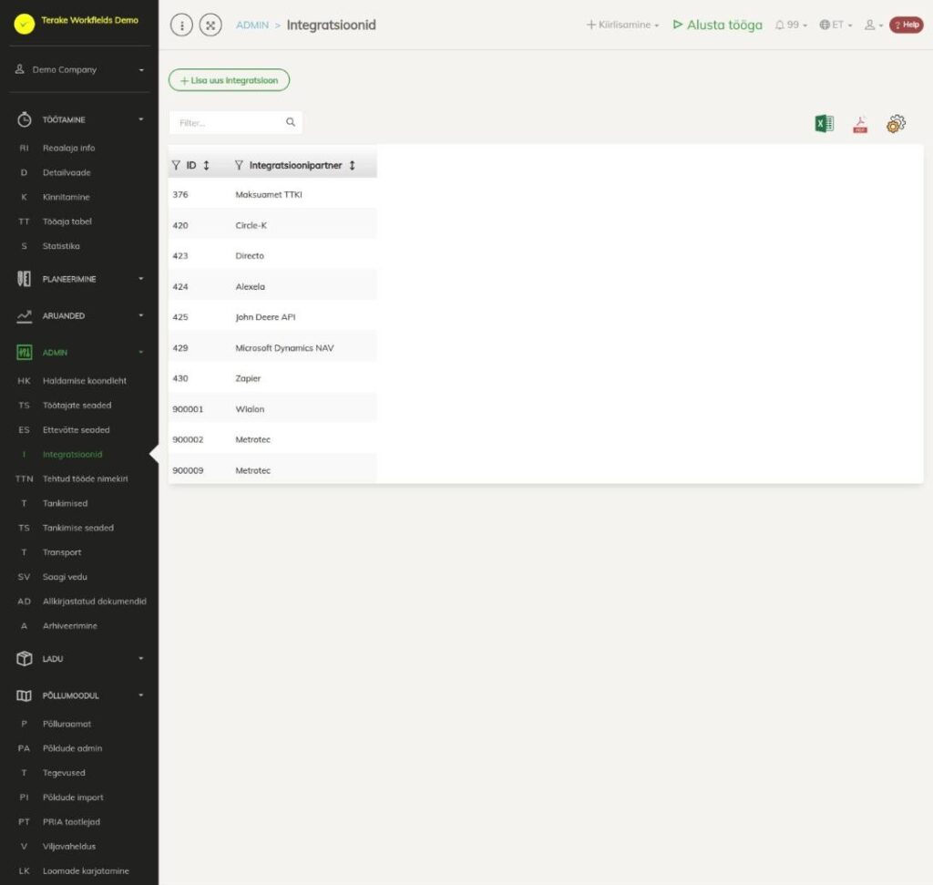Select Põlluraamat in sidebar
933x885 pixels.
(67, 725)
